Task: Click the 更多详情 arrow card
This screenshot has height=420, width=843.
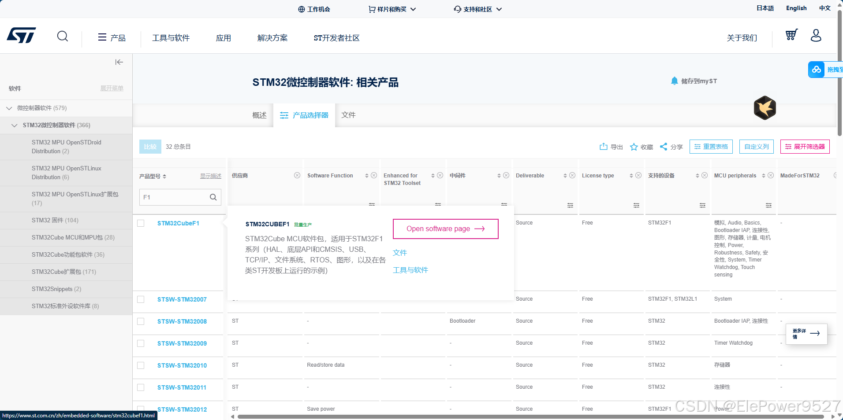Action: [x=806, y=334]
